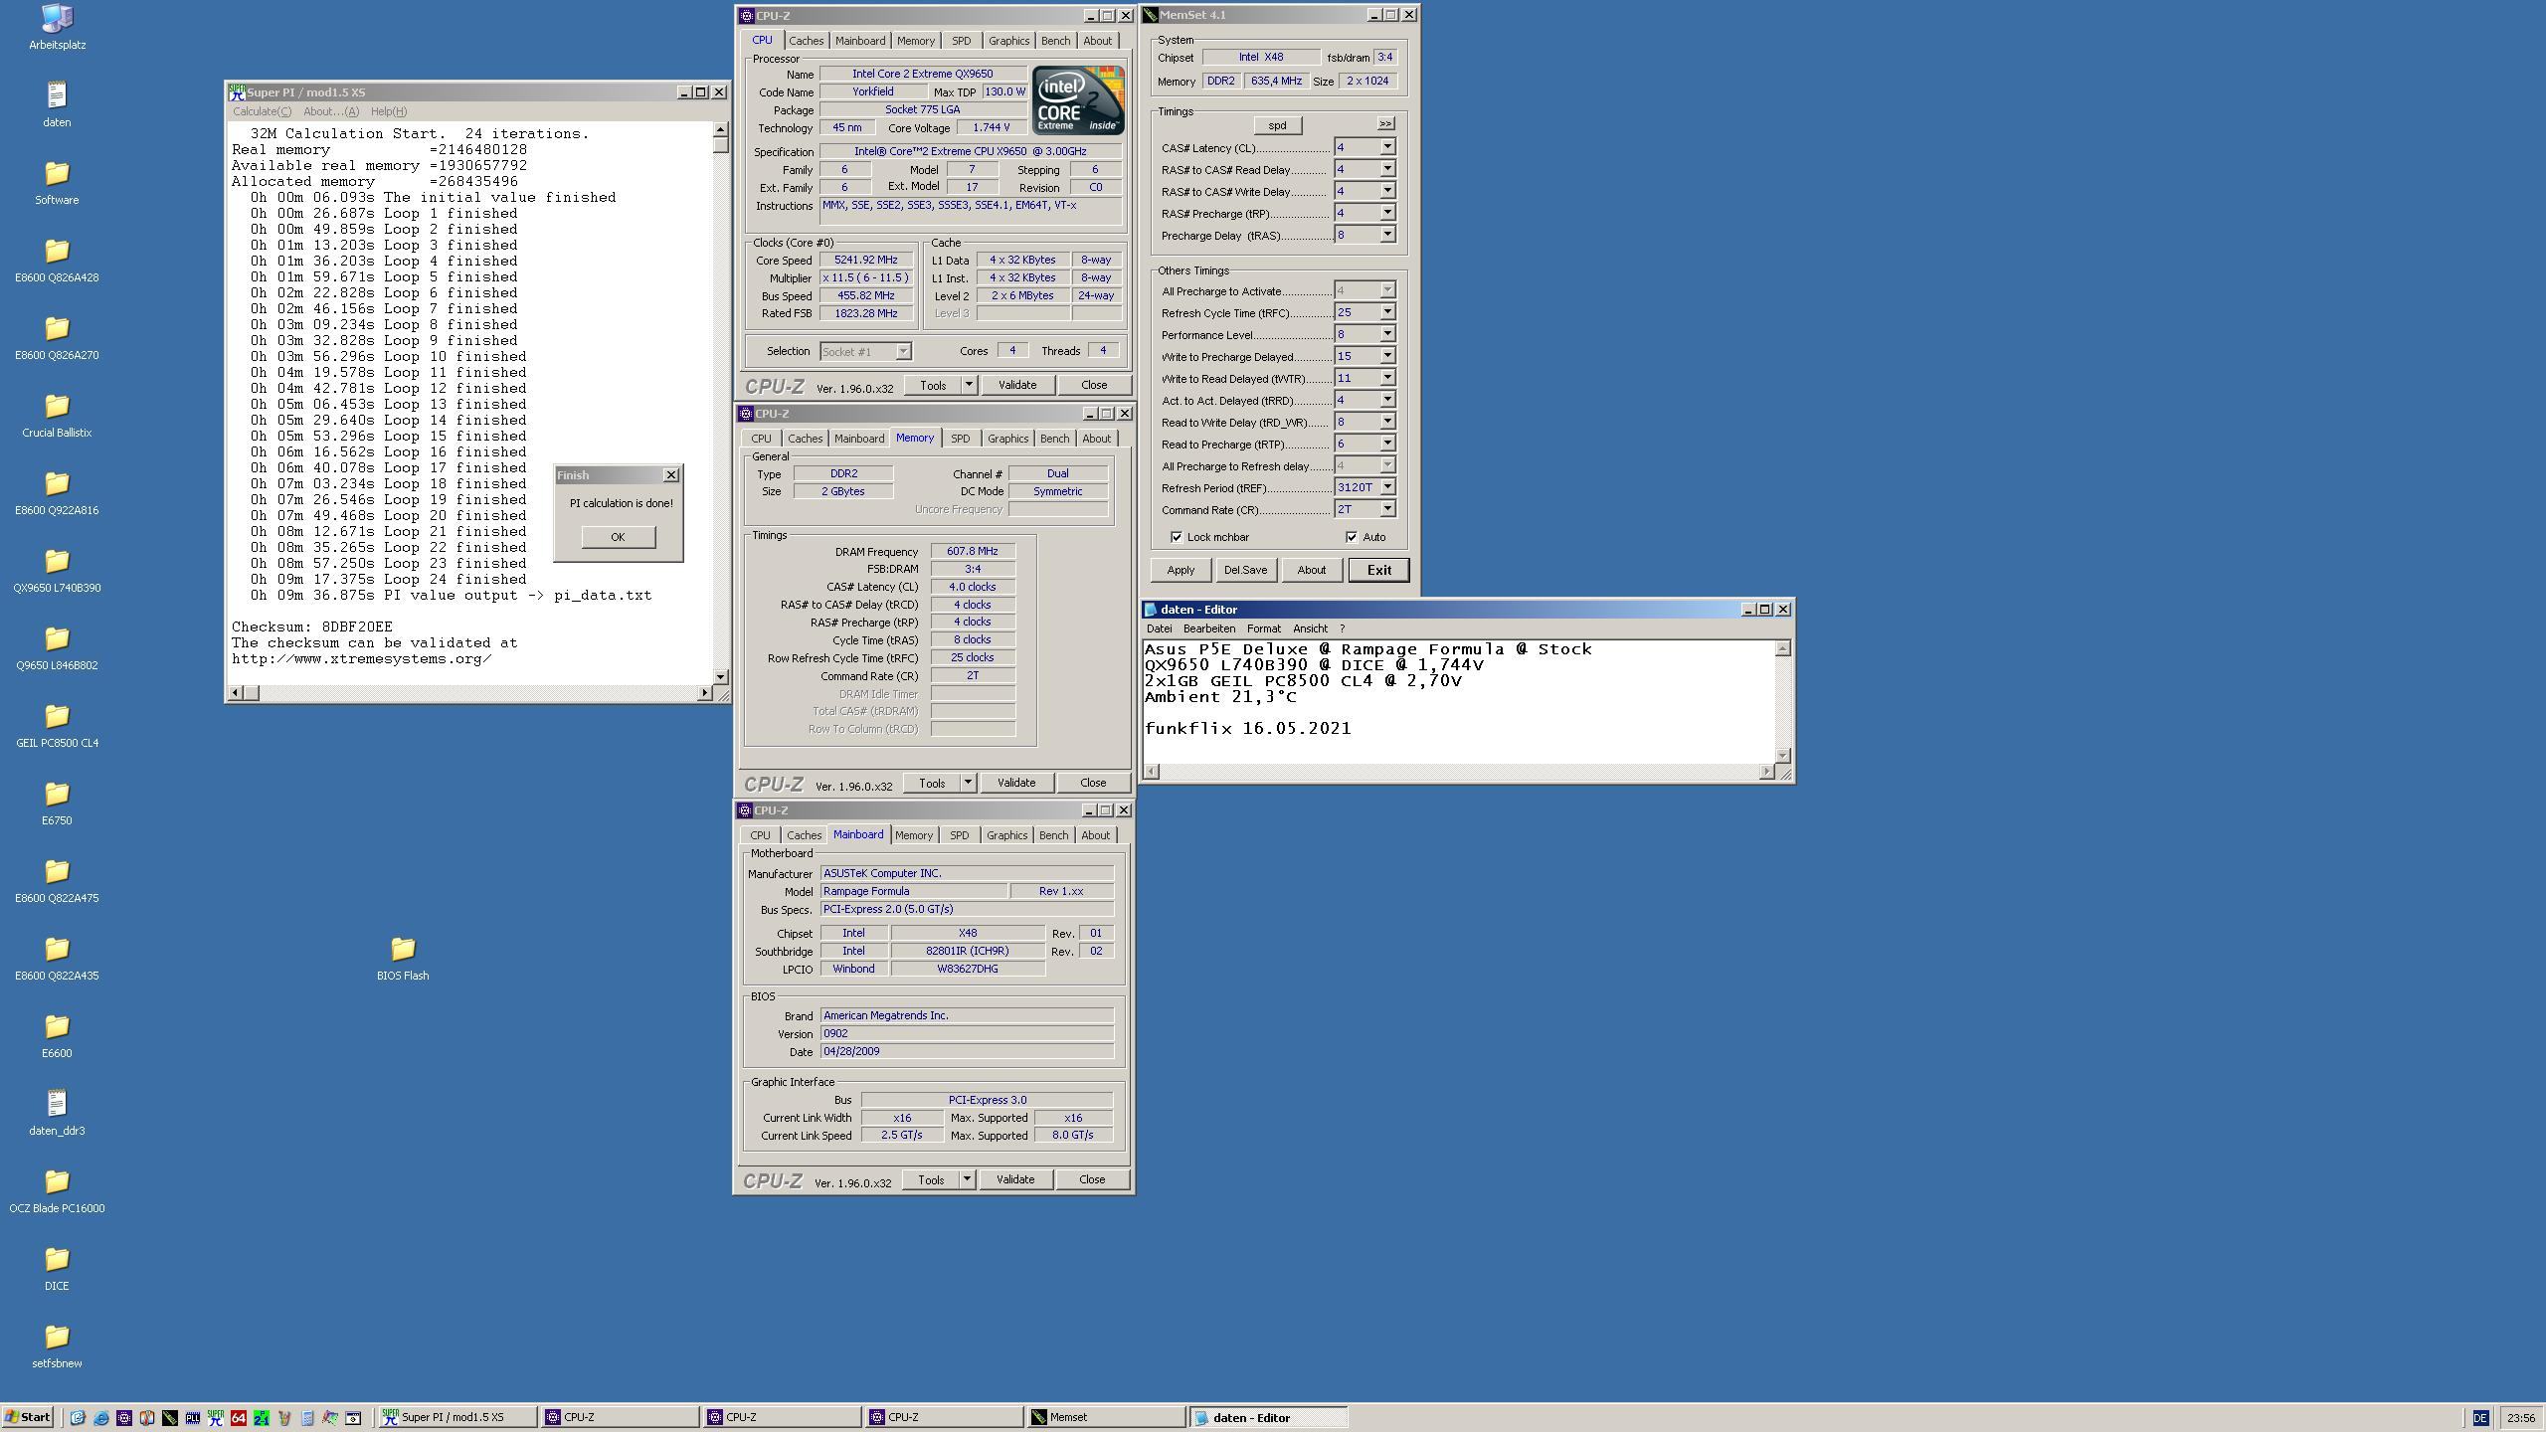Click Tools button in middle CPU-Z window

[x=932, y=783]
